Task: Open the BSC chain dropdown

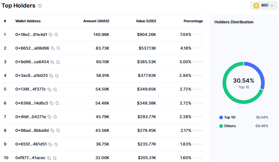Action: click(x=264, y=5)
